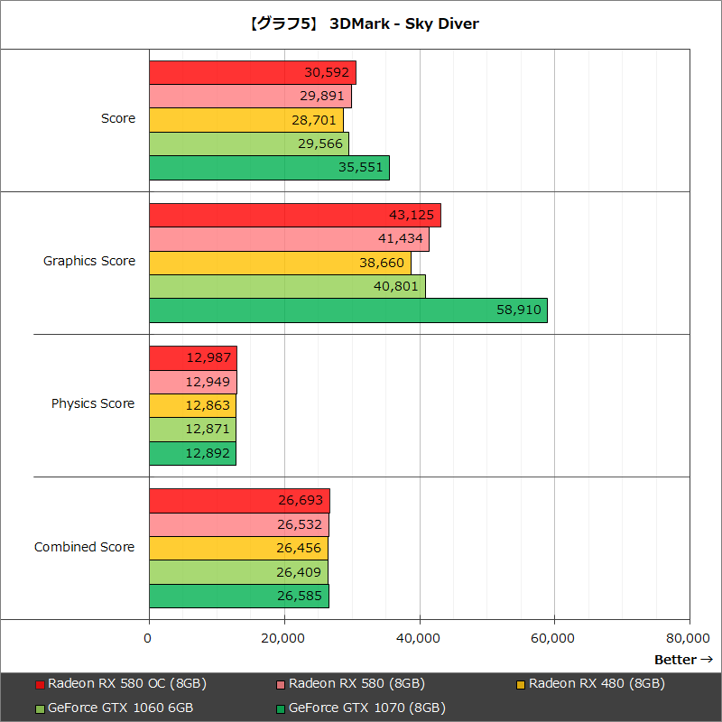Click the Graphics Score category label
Viewport: 722px width, 722px height.
[x=89, y=261]
